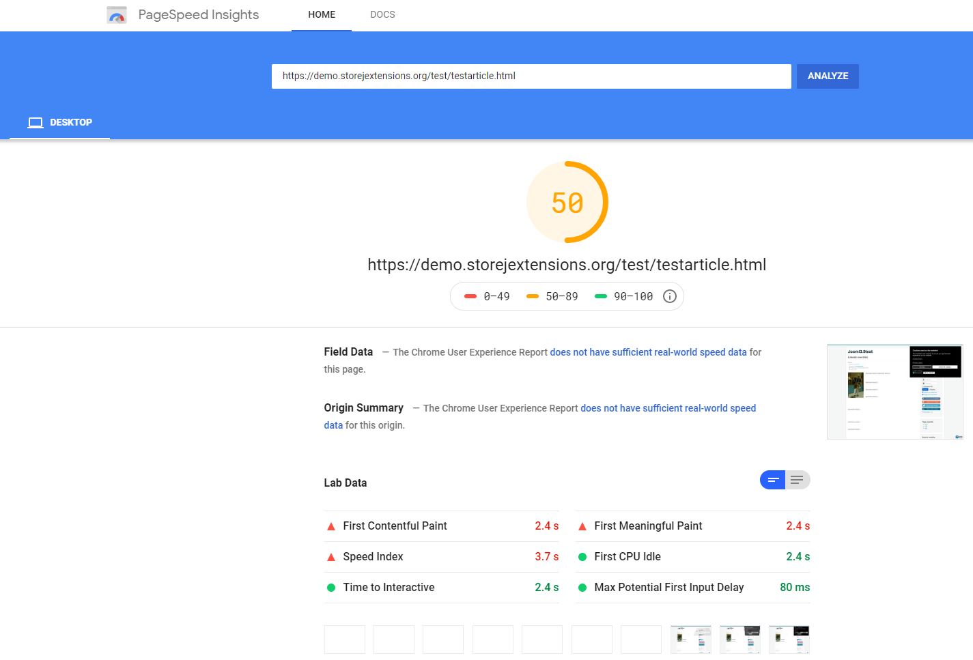973x660 pixels.
Task: Click the URL input field
Action: (x=531, y=76)
